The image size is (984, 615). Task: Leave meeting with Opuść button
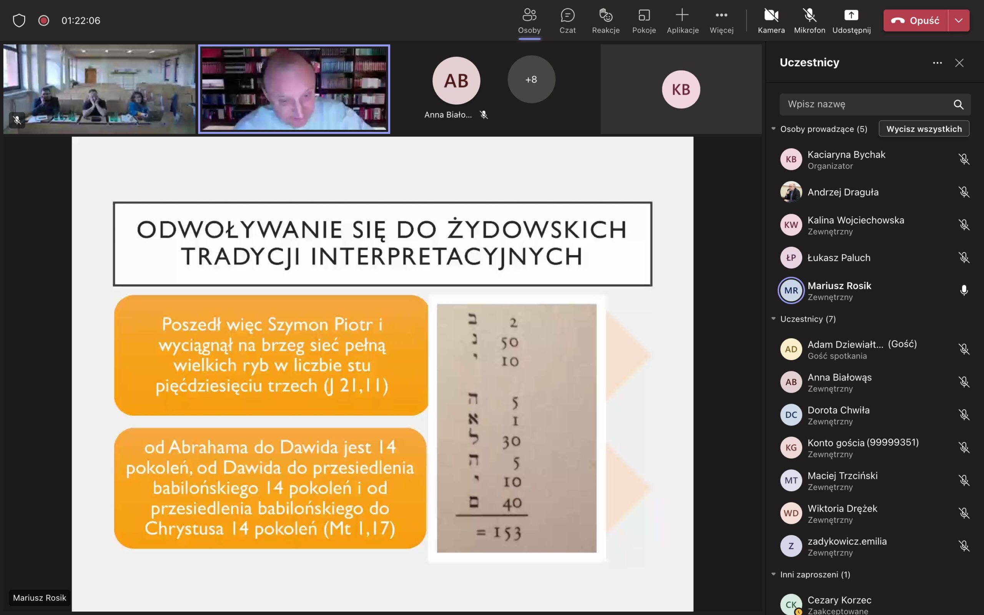click(x=915, y=20)
